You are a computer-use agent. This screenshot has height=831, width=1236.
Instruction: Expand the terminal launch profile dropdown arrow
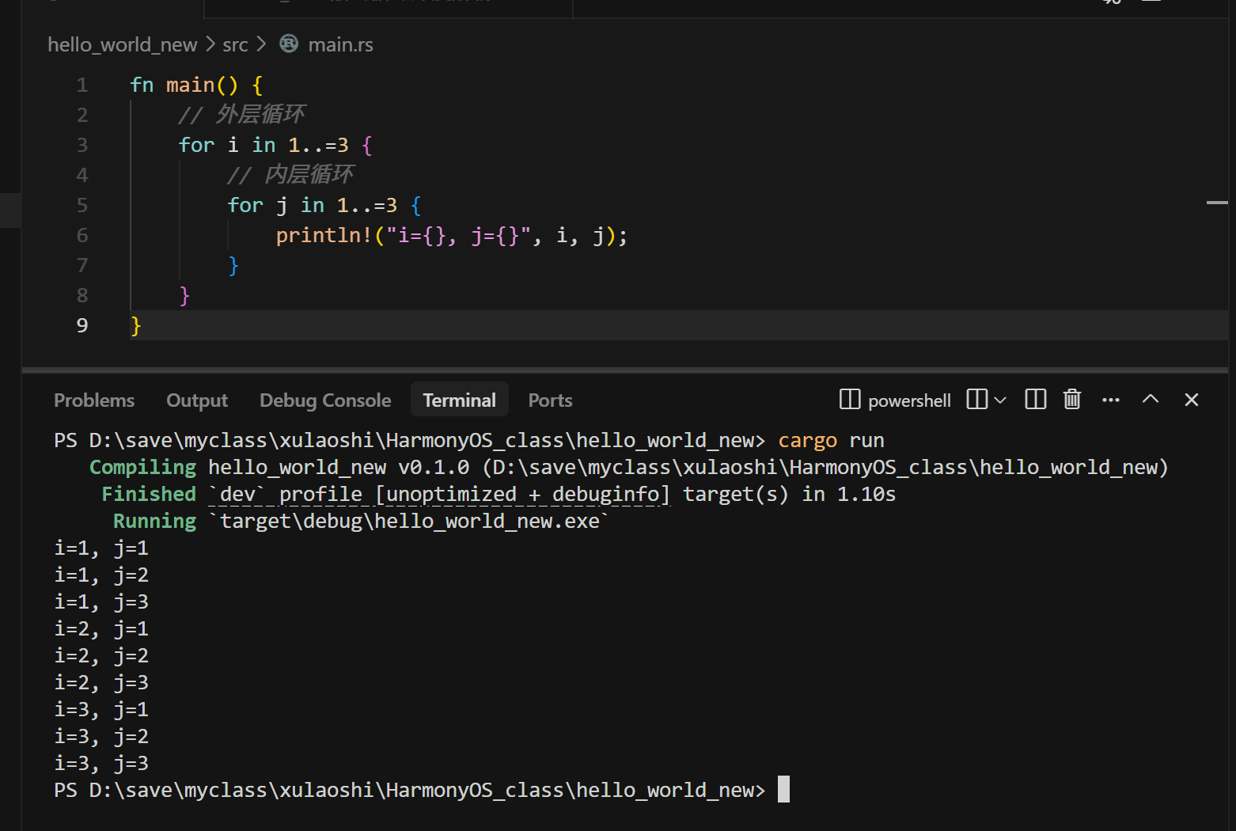coord(1000,400)
